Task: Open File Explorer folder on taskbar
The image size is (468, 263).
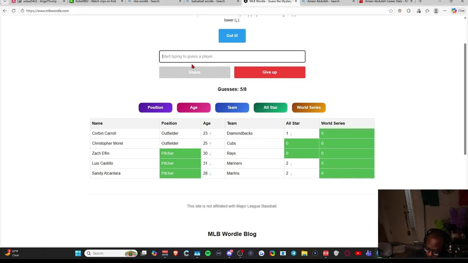Action: 304,253
